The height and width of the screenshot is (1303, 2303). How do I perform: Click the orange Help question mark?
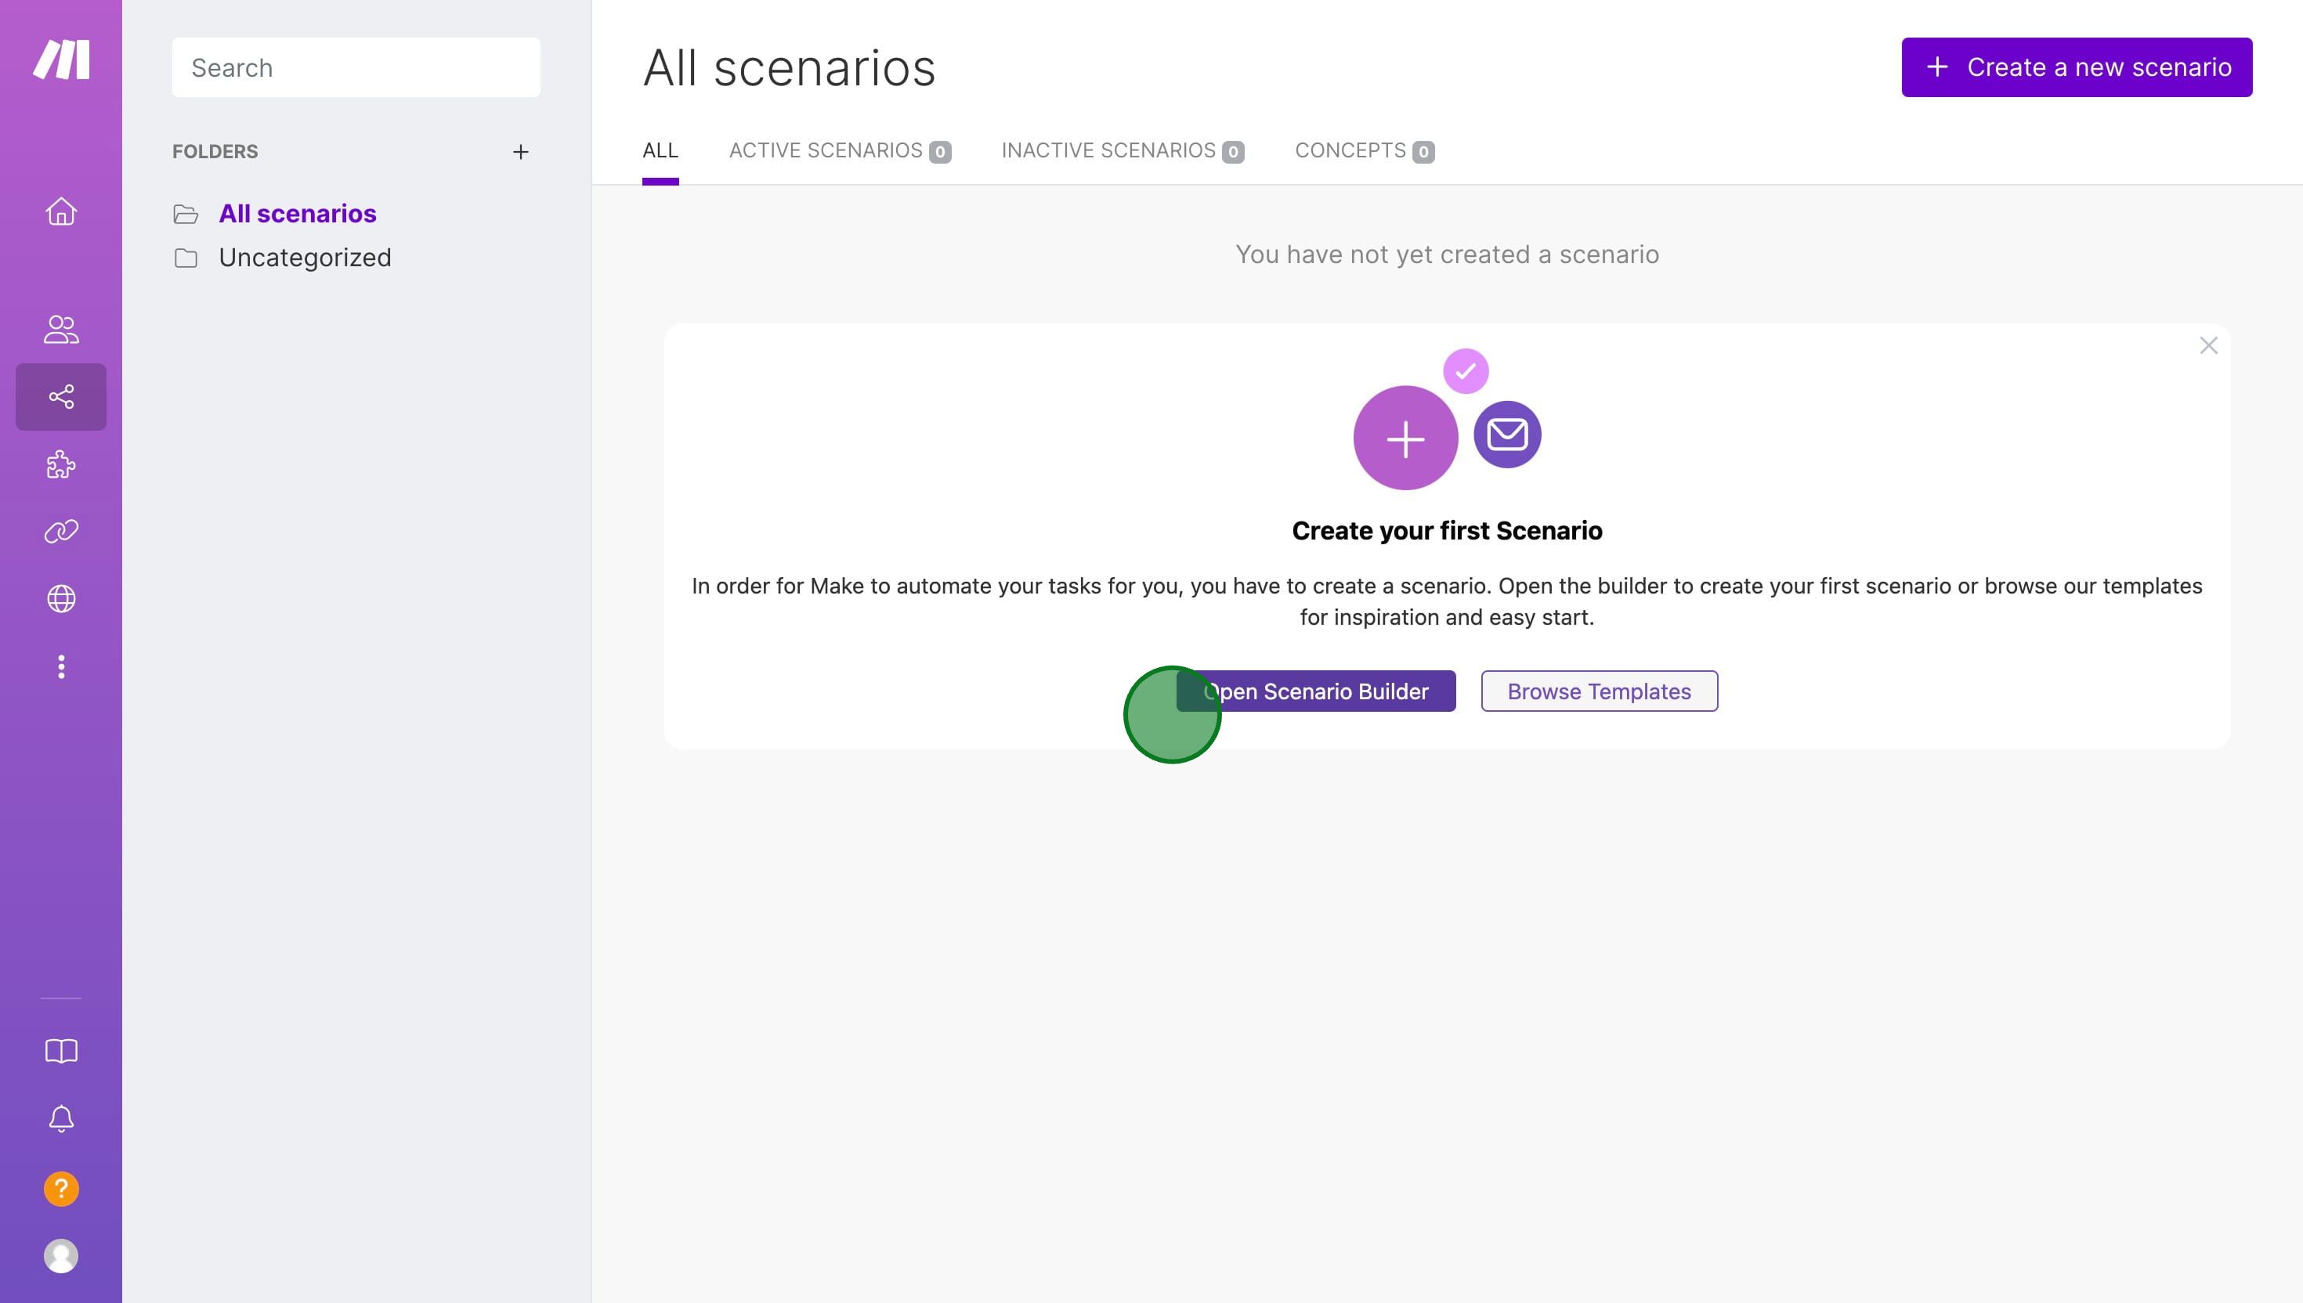pyautogui.click(x=61, y=1189)
